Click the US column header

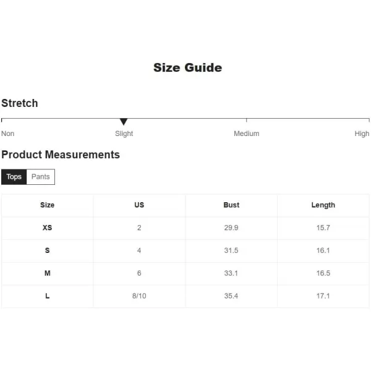[139, 205]
